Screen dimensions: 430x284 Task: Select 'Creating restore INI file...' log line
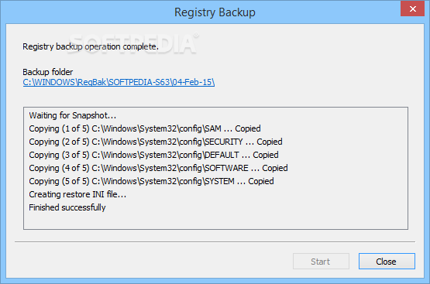77,194
